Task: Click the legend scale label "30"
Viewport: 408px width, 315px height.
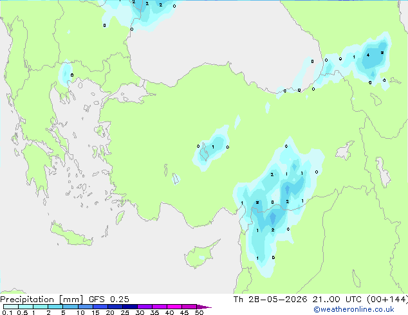Action: [140, 312]
